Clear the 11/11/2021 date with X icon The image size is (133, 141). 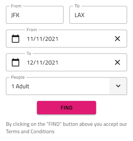click(117, 39)
